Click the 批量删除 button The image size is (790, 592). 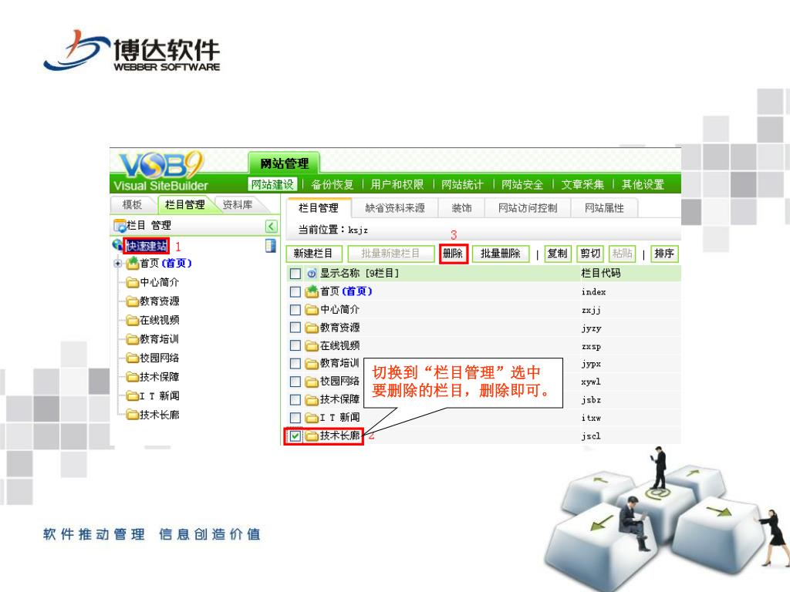pos(500,253)
